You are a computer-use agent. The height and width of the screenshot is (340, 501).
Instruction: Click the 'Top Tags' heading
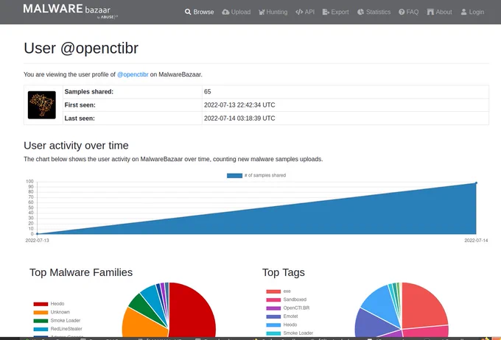[284, 272]
